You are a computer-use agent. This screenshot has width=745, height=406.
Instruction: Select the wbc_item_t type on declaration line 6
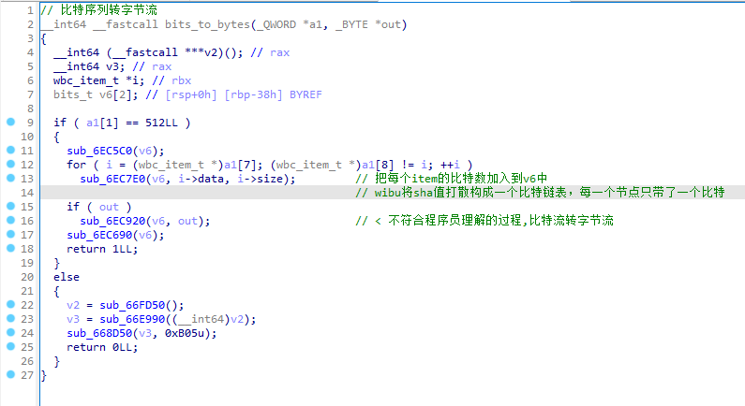pyautogui.click(x=86, y=80)
